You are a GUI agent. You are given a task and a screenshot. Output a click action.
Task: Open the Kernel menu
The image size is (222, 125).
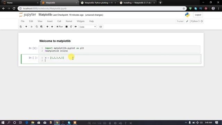point(69,21)
